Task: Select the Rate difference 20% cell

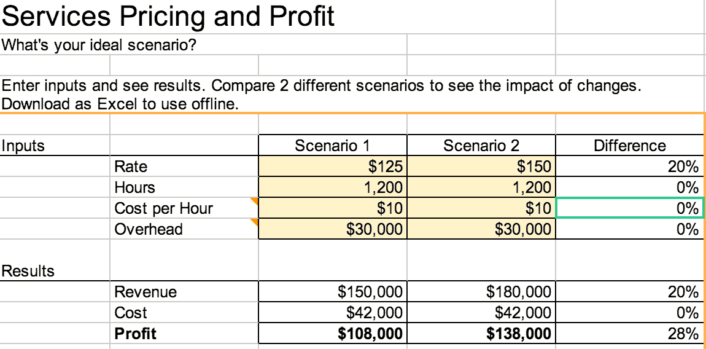Action: 630,167
